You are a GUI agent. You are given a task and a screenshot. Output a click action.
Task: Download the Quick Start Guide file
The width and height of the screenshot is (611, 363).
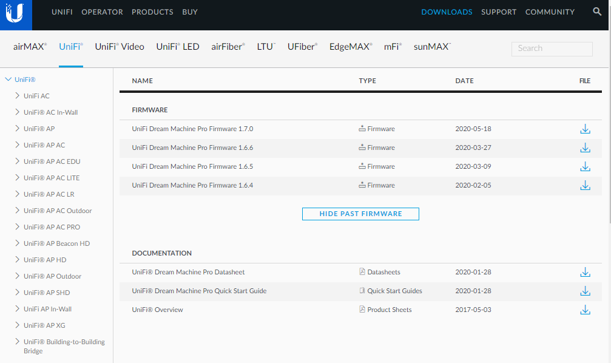click(585, 291)
